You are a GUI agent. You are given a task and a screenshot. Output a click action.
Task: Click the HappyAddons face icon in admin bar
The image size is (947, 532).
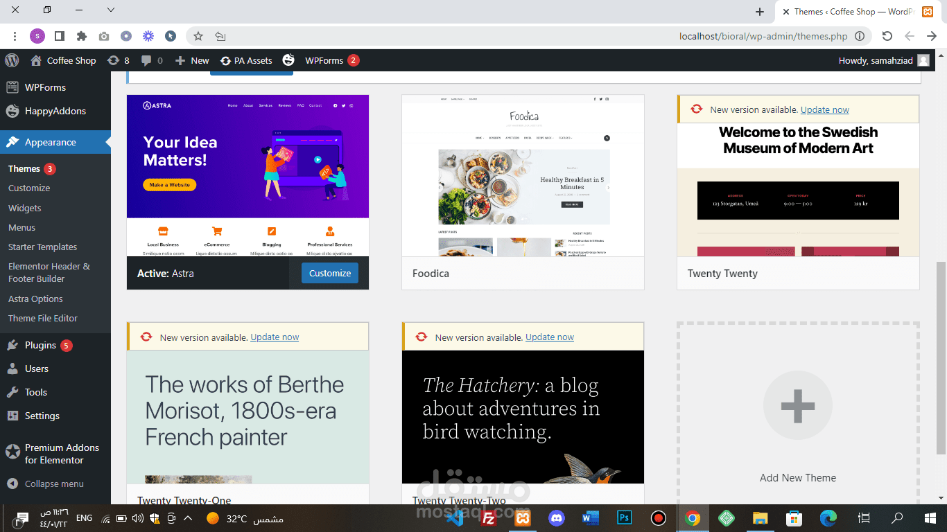click(x=288, y=60)
